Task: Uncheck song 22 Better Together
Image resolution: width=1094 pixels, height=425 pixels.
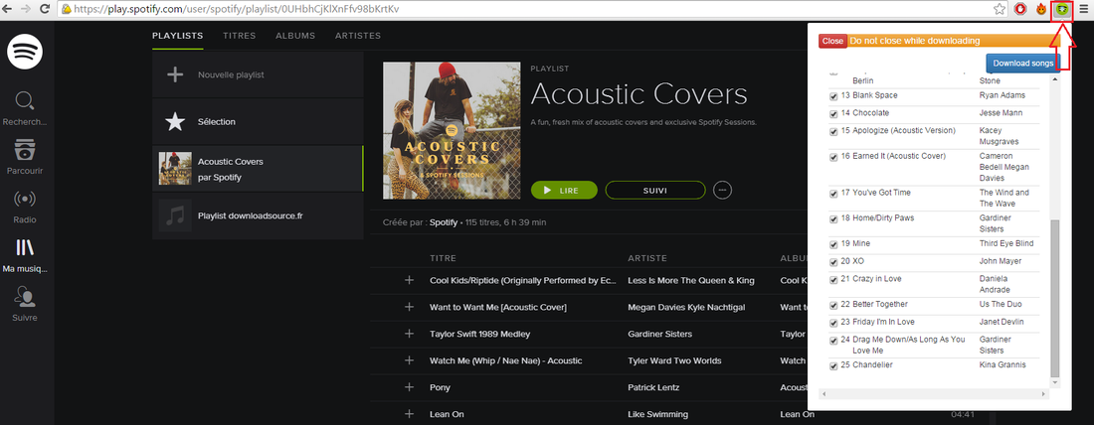Action: (833, 305)
